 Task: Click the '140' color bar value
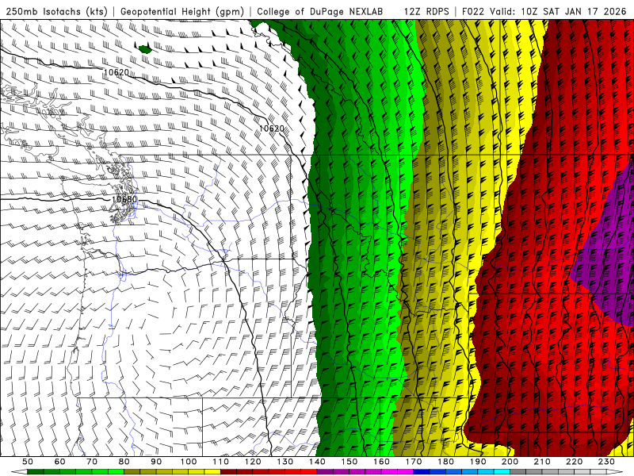[318, 462]
